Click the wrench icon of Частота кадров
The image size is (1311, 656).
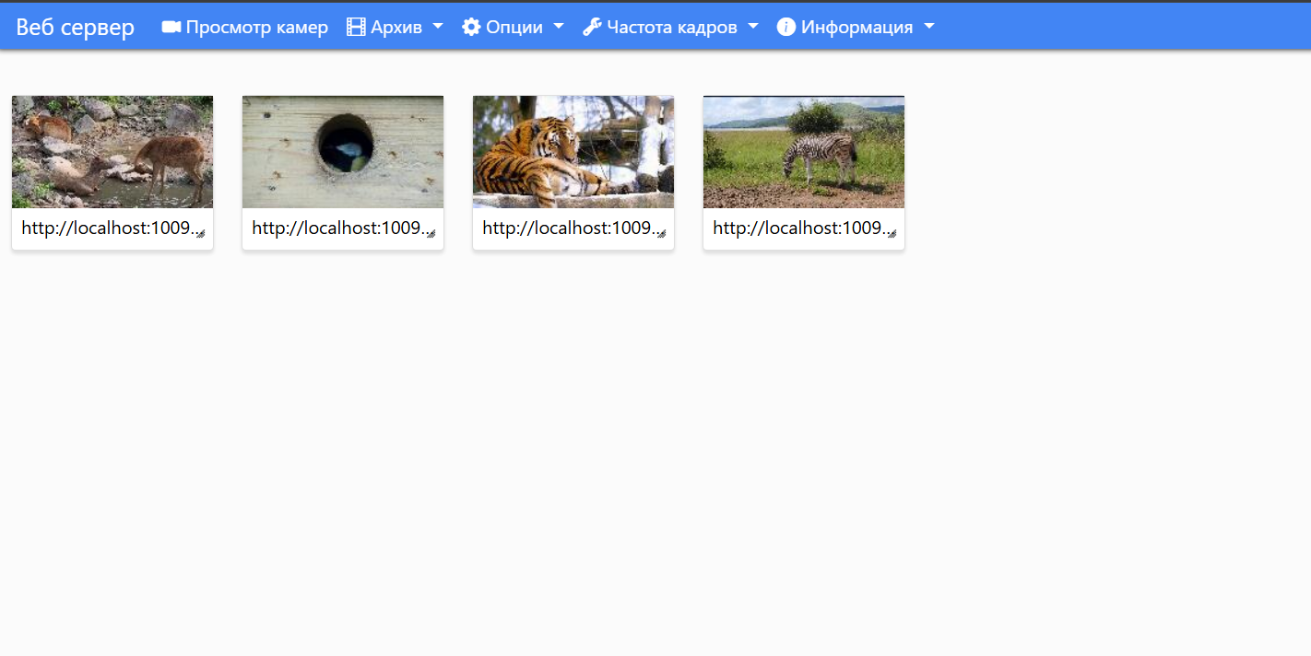point(592,27)
